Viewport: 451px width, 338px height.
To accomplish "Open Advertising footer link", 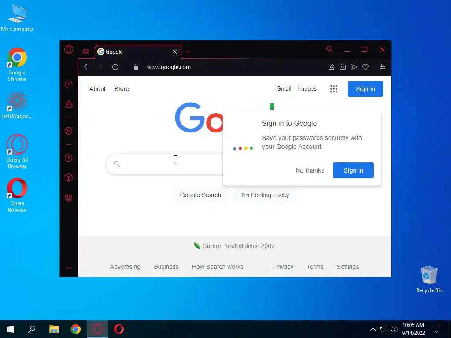I will coord(125,267).
